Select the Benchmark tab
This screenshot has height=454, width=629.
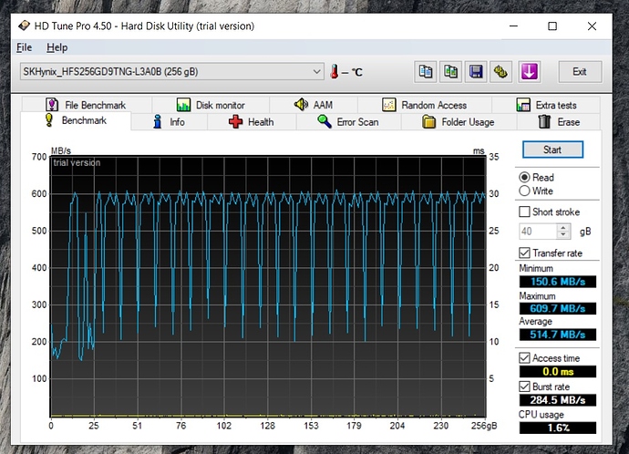tap(76, 120)
